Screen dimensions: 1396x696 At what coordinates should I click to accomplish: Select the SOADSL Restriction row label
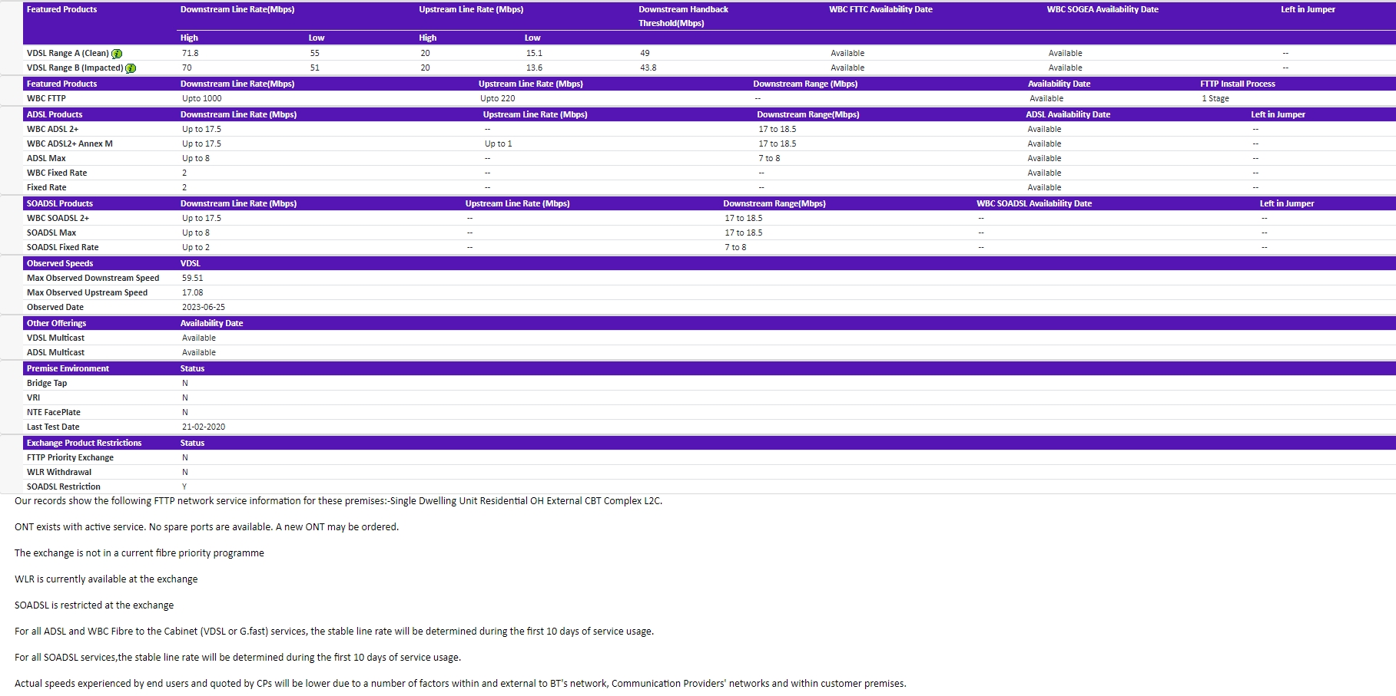pos(63,487)
